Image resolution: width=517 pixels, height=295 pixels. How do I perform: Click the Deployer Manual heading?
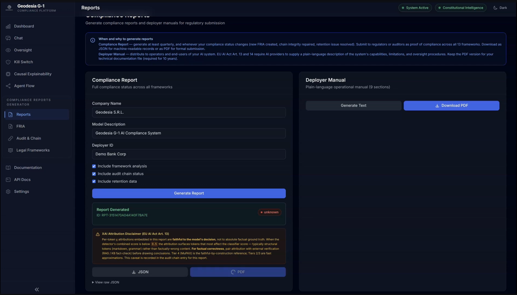pos(325,80)
